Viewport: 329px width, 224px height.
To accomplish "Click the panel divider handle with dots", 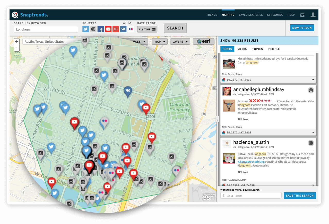I will point(218,119).
